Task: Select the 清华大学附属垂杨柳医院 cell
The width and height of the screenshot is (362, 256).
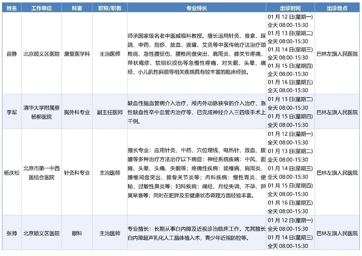Action: tap(41, 112)
